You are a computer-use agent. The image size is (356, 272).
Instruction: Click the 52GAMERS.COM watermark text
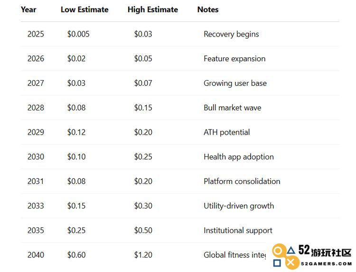coord(327,263)
